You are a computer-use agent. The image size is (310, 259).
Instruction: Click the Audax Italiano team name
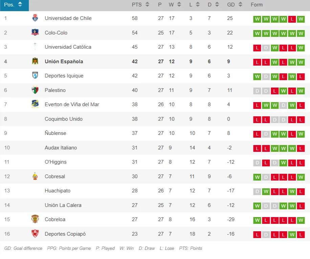[61, 148]
